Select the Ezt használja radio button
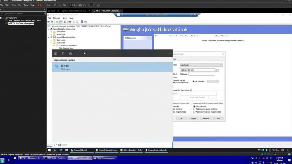The image size is (292, 164). 193,82
